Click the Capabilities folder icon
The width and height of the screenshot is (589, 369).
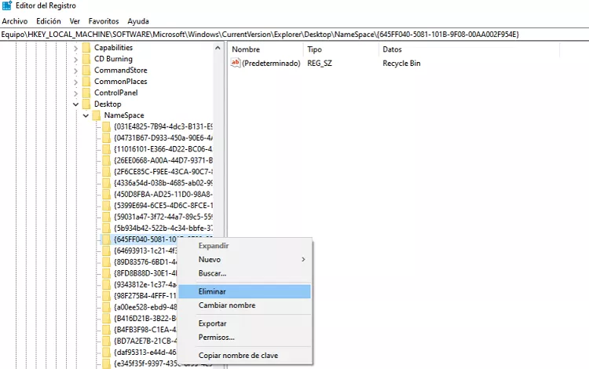point(86,48)
